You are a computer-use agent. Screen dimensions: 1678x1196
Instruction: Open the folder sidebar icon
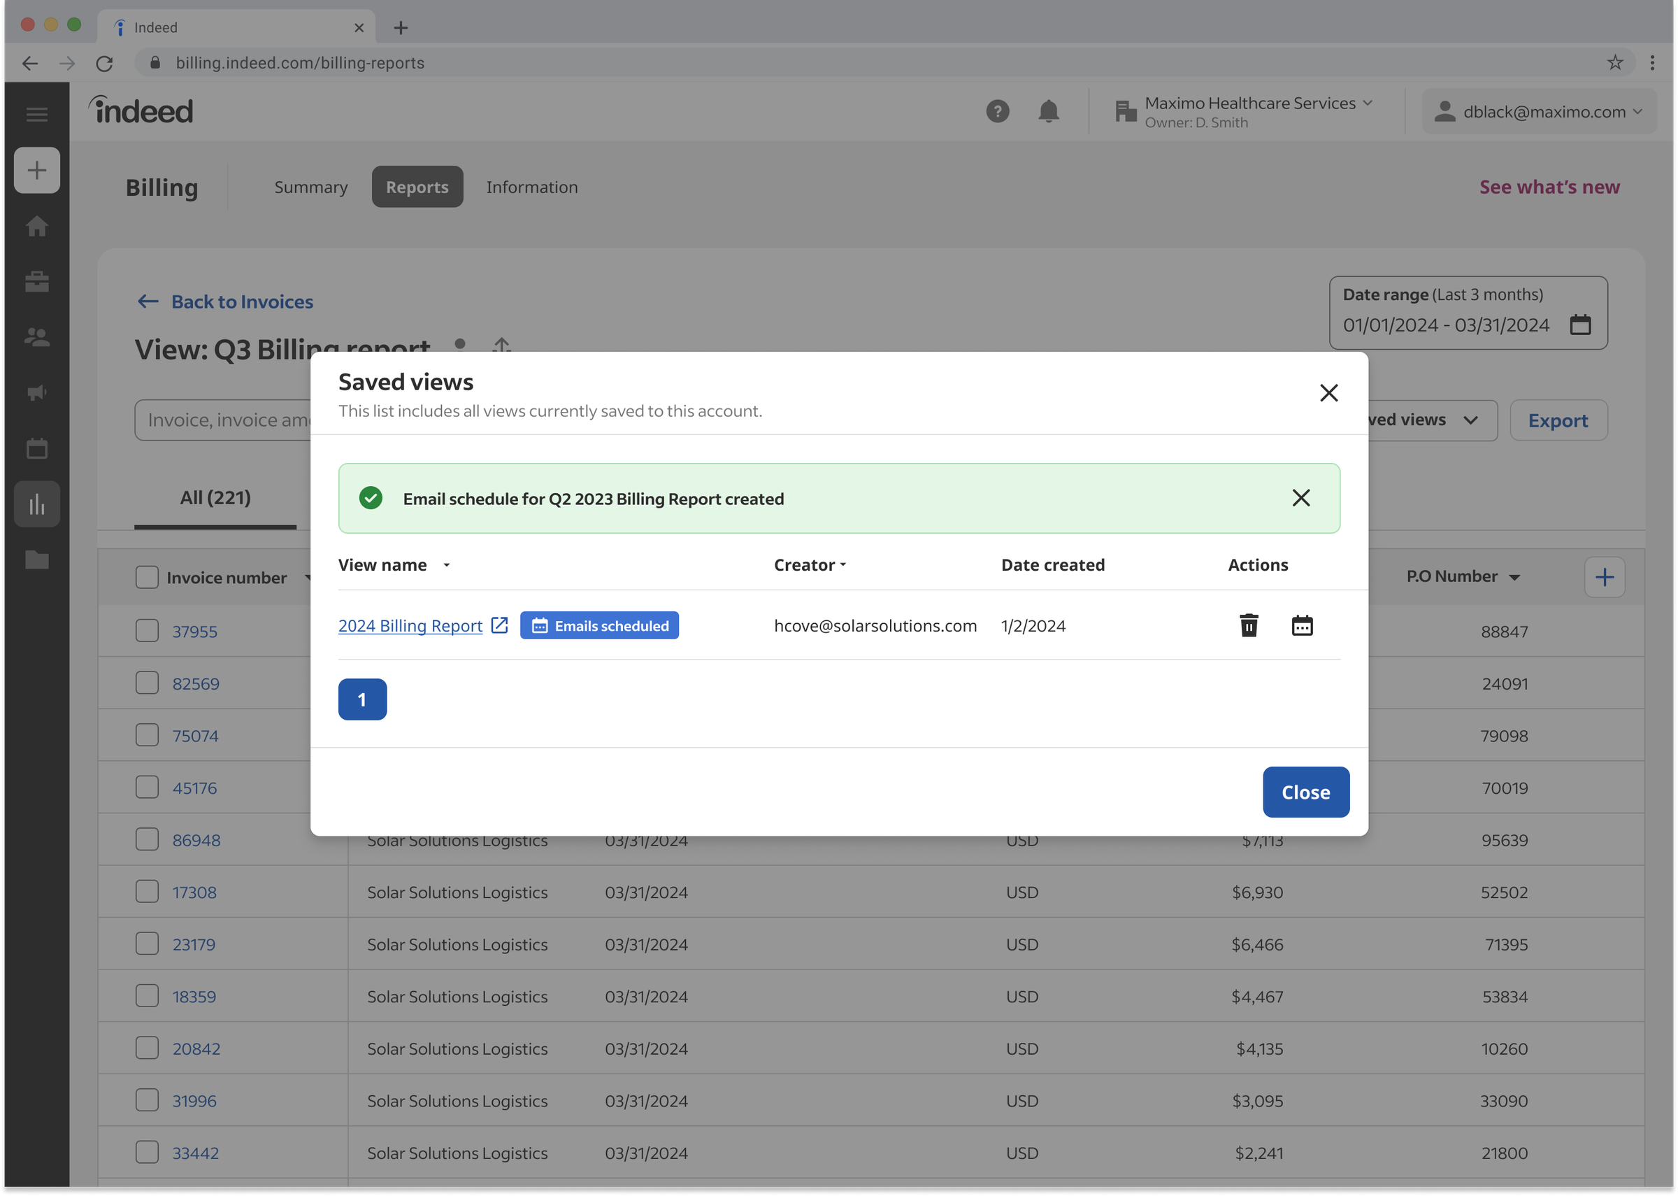[37, 560]
